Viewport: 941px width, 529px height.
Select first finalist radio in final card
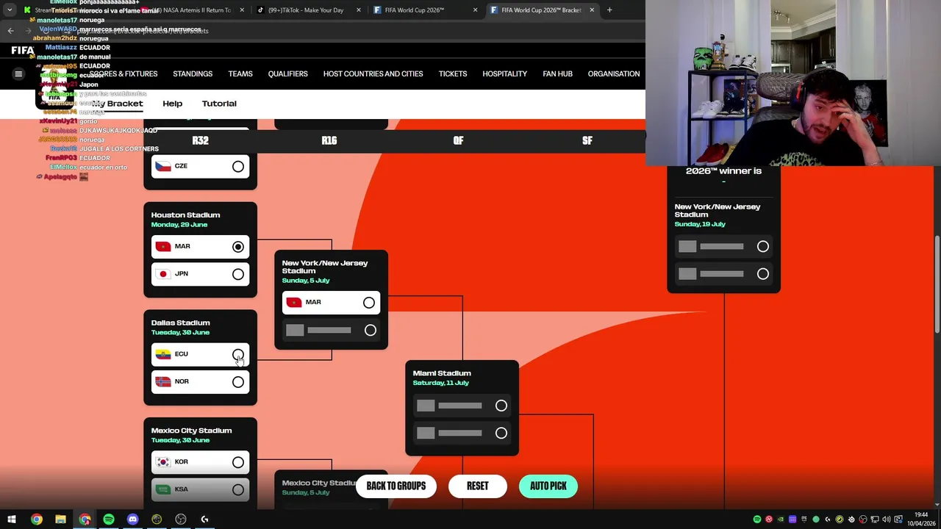pyautogui.click(x=763, y=247)
